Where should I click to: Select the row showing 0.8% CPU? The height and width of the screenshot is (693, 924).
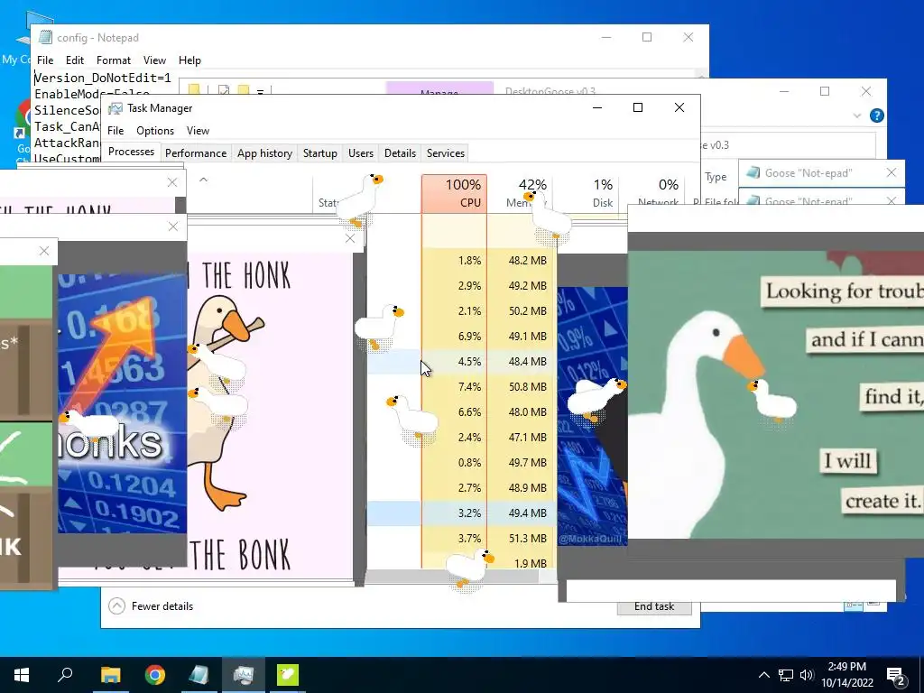click(461, 463)
